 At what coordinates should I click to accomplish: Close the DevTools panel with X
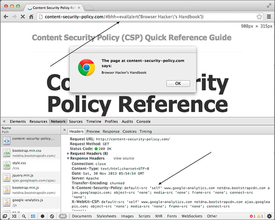(4, 121)
